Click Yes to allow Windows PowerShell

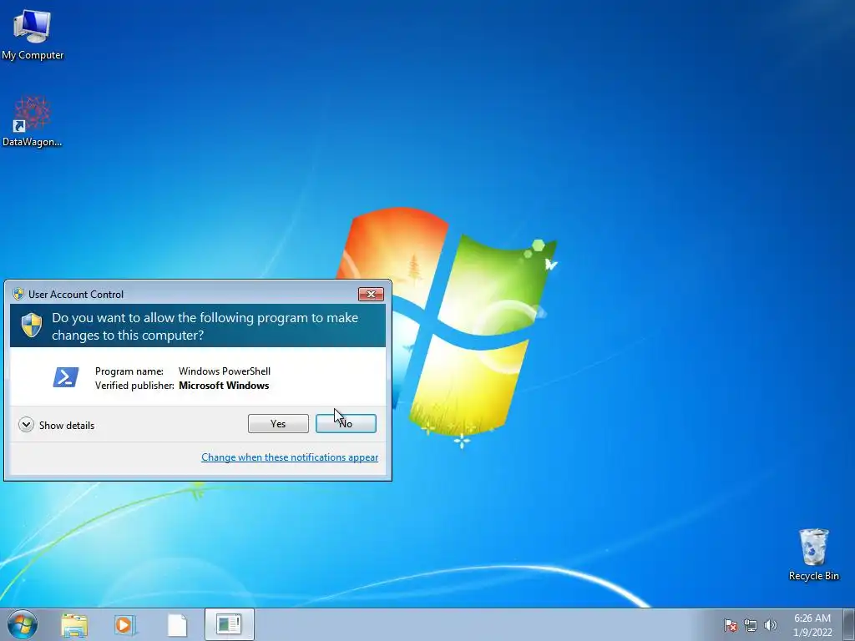278,423
